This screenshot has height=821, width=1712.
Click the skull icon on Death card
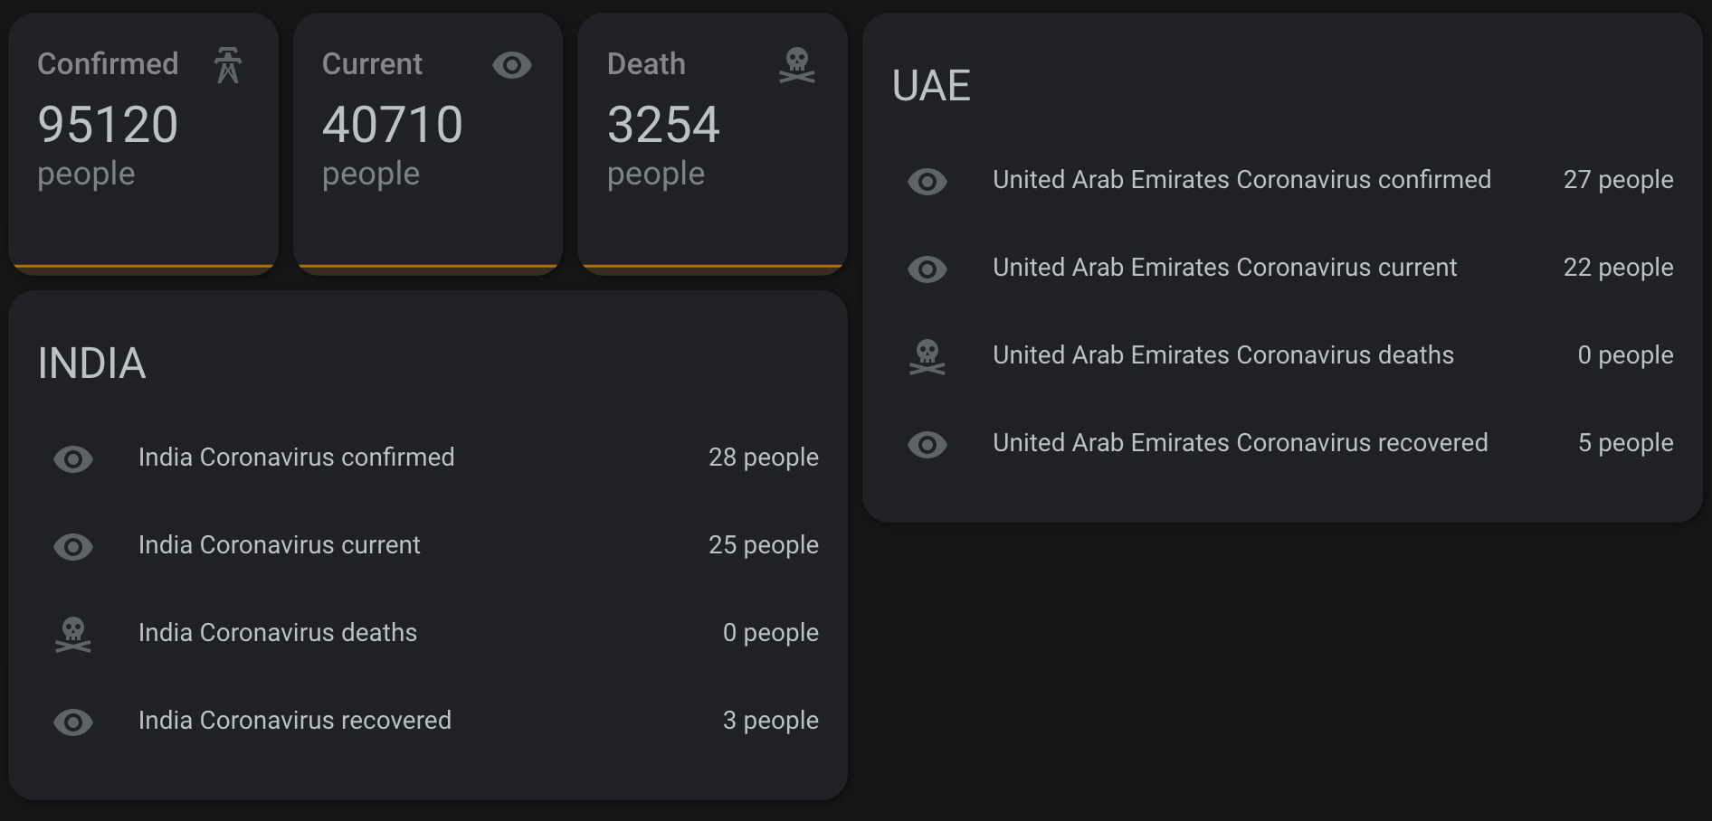coord(797,65)
